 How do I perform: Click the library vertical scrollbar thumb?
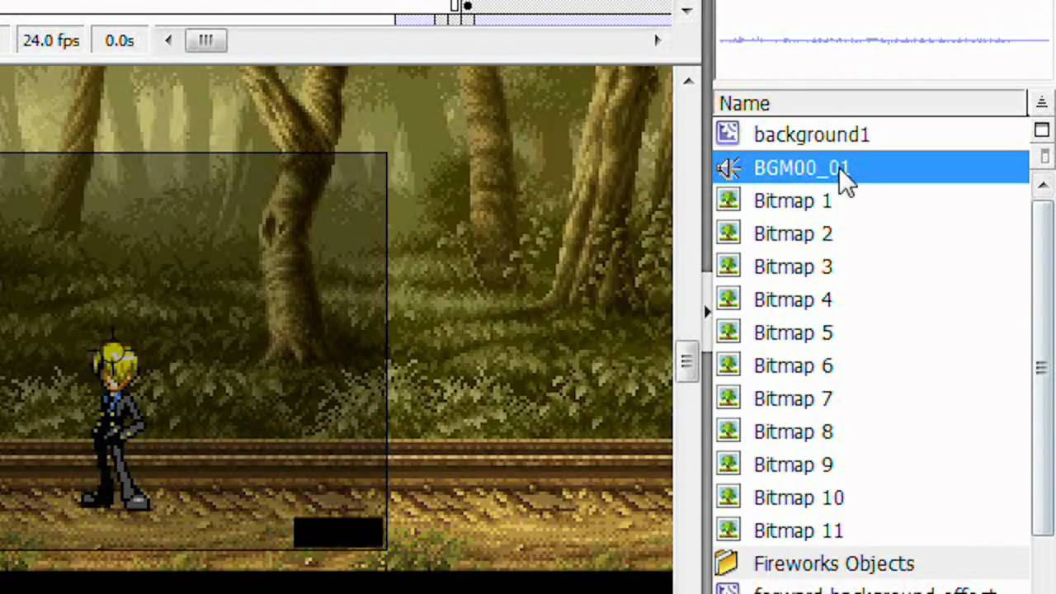pos(1042,367)
